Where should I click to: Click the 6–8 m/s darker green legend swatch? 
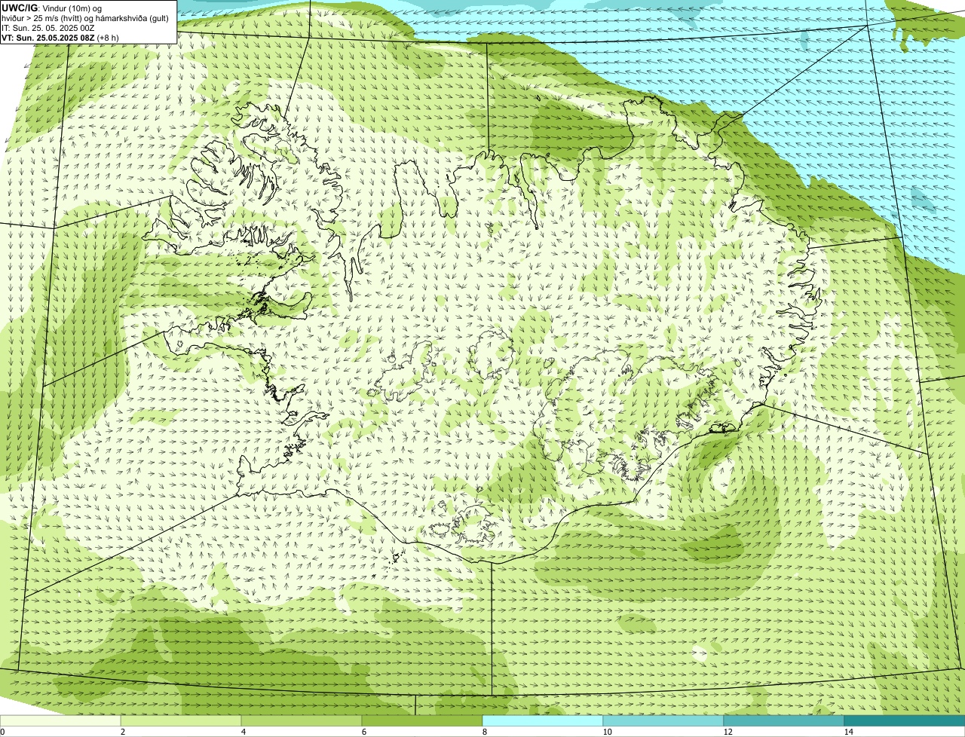422,721
